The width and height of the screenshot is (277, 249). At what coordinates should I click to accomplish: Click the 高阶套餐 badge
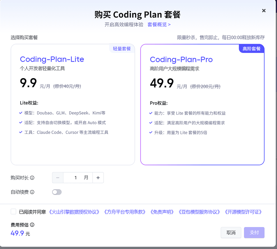[x=252, y=49]
